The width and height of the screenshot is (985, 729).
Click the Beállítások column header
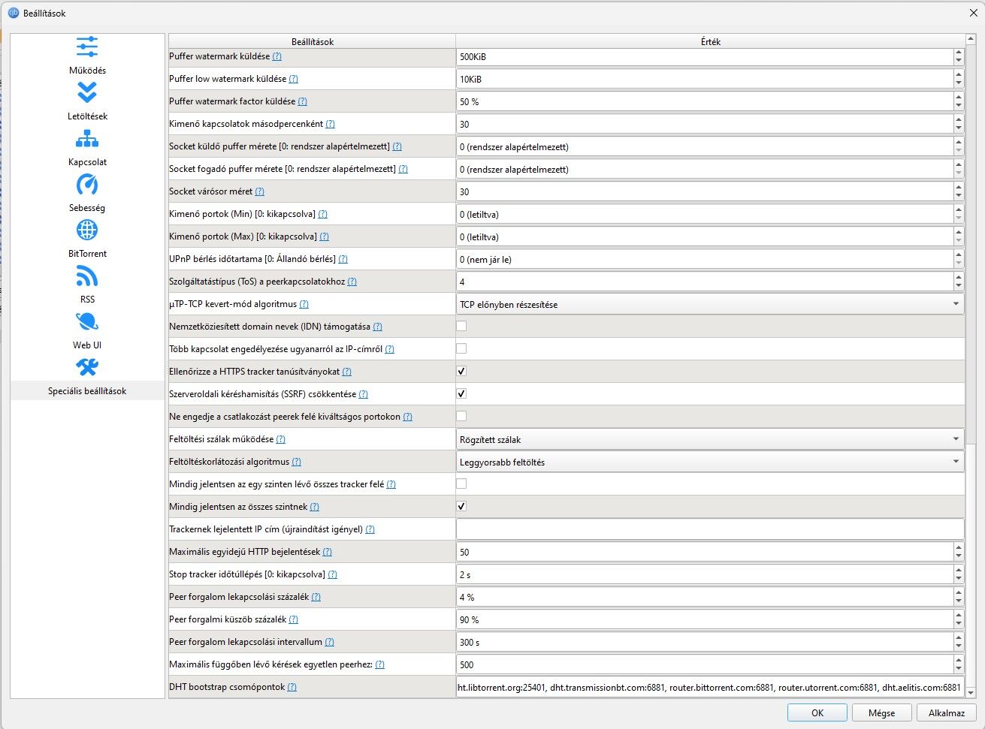(313, 41)
